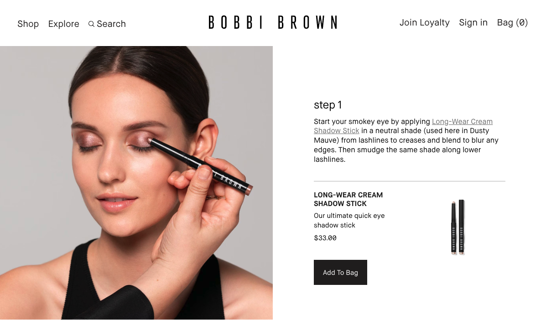
Task: Click the step 1 heading
Action: point(328,105)
